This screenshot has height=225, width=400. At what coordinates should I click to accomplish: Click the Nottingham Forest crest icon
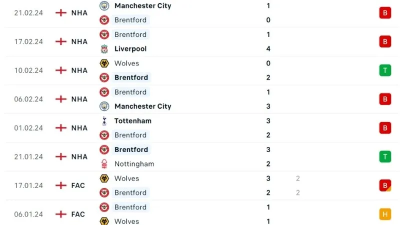tap(104, 164)
